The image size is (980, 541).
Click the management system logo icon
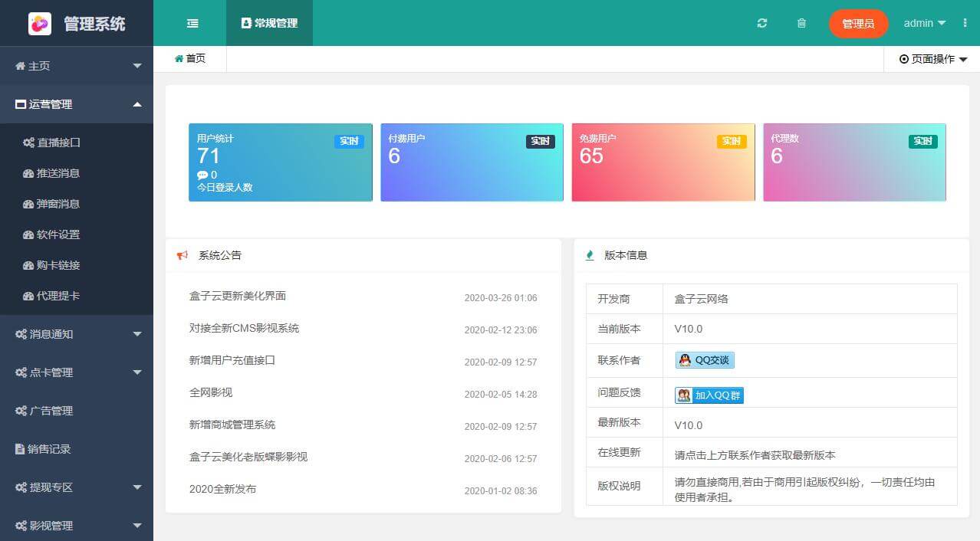click(40, 23)
